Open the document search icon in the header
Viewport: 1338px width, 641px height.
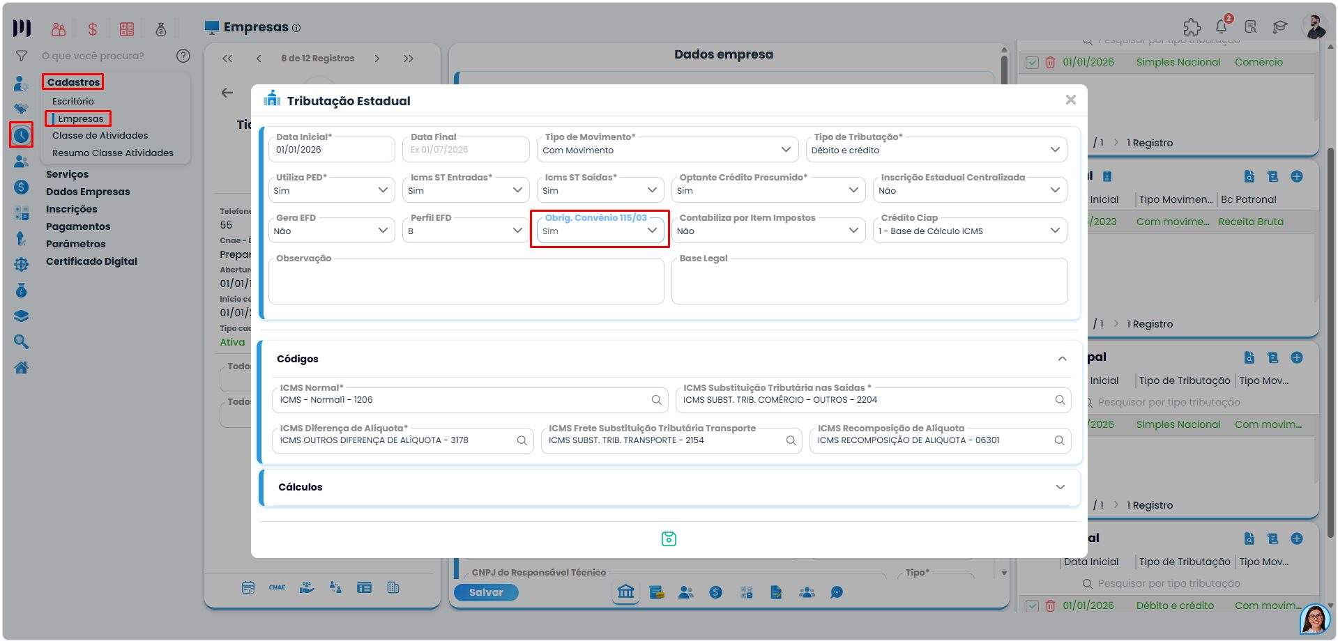(1251, 27)
